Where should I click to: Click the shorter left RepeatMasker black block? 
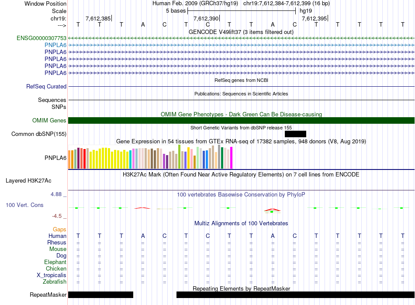[x=100, y=295]
